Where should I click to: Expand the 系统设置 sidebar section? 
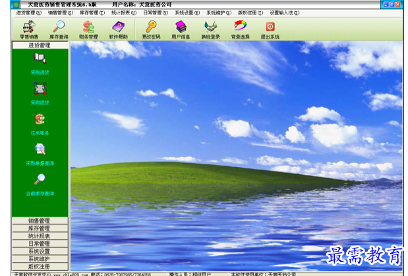pyautogui.click(x=40, y=251)
